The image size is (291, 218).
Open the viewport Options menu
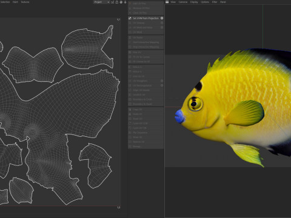[205, 2]
